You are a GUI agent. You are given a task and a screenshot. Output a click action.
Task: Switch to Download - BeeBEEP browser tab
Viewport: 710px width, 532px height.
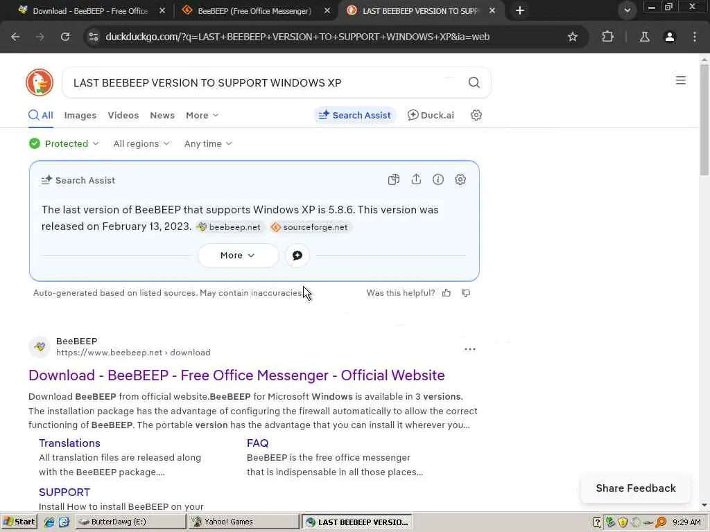tap(89, 11)
